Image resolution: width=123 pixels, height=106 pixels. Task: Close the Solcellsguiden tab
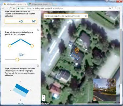point(25,4)
